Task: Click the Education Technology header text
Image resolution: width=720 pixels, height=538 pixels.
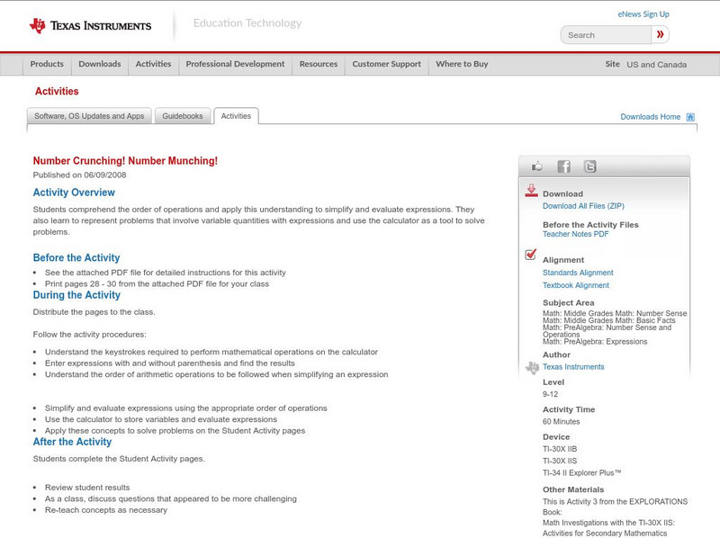Action: pyautogui.click(x=247, y=23)
